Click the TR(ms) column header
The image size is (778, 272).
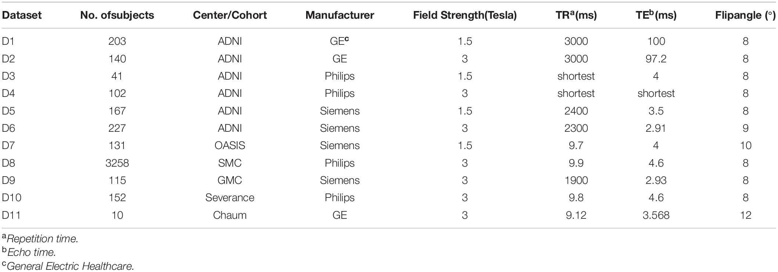coord(576,15)
